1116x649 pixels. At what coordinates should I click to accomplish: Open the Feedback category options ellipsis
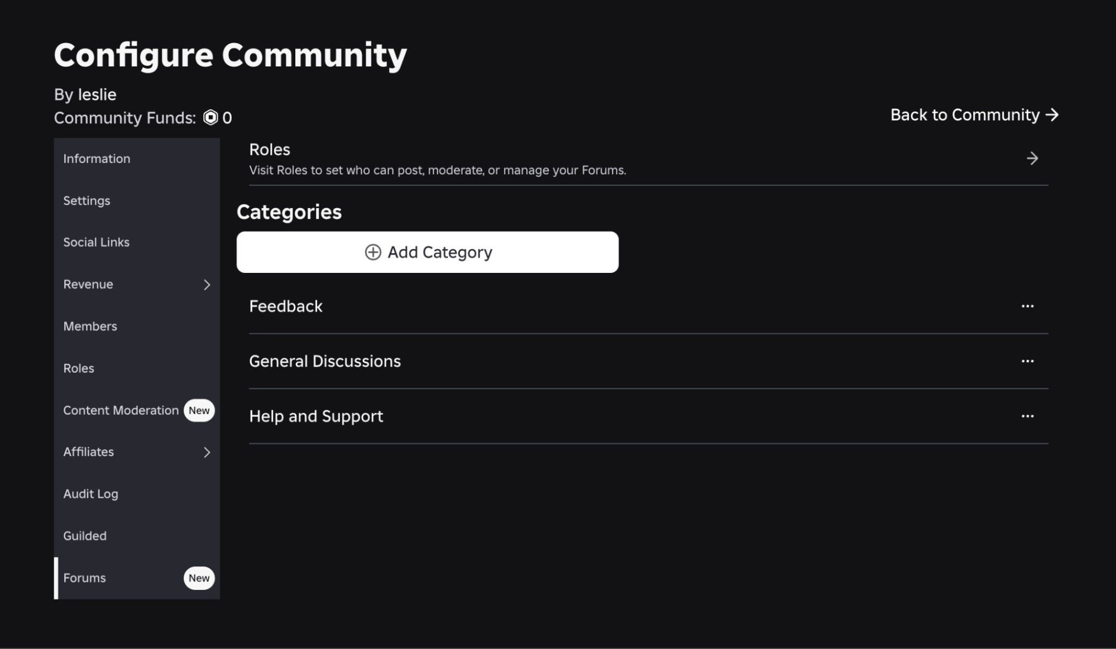pos(1028,306)
